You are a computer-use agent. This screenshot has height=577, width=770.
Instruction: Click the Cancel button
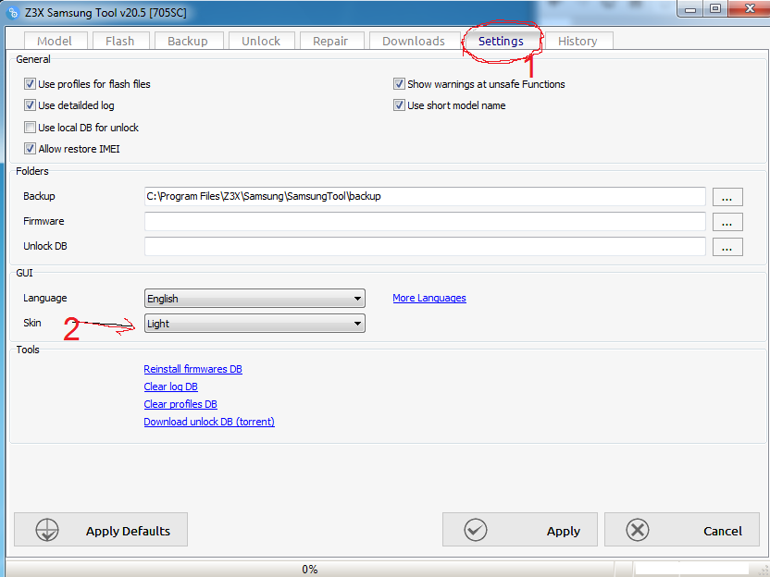[681, 530]
